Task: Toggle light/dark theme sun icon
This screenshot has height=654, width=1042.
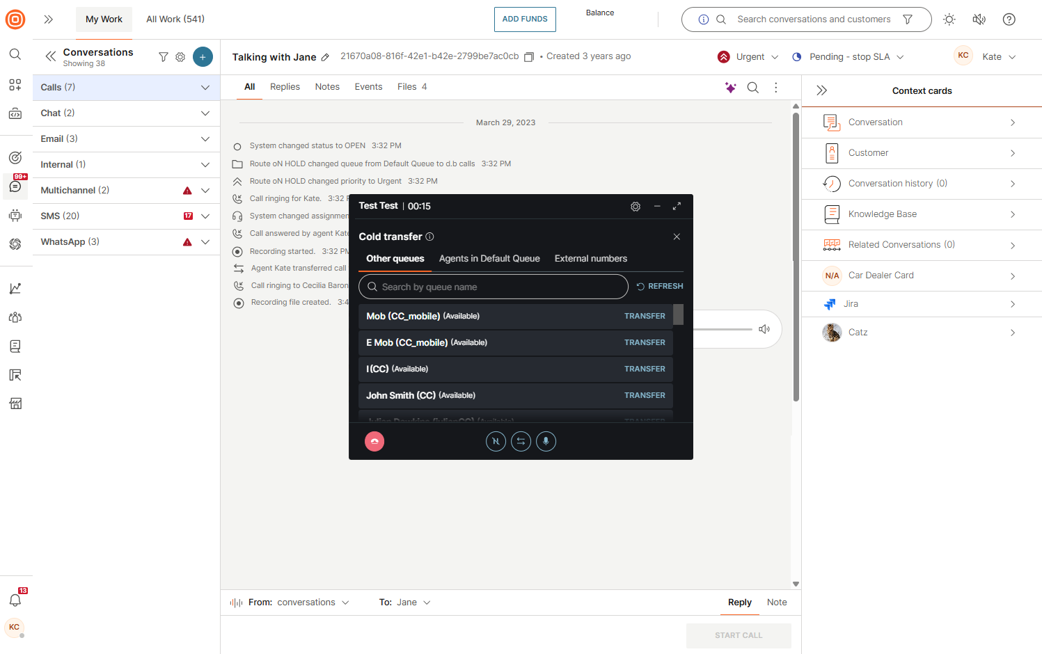Action: click(x=949, y=19)
